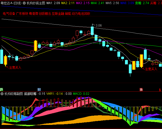Click the 粤港澳 concept tag
162x129 pixels.
(34, 14)
